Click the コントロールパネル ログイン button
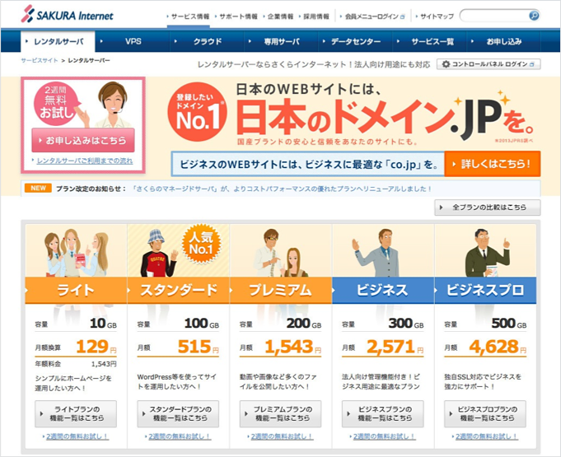Viewport: 561px width, 457px height. [x=489, y=64]
